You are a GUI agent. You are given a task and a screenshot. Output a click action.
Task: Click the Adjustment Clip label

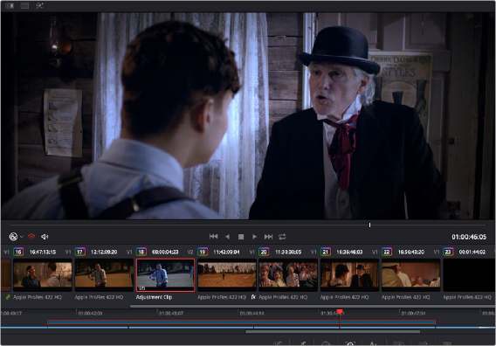click(154, 297)
